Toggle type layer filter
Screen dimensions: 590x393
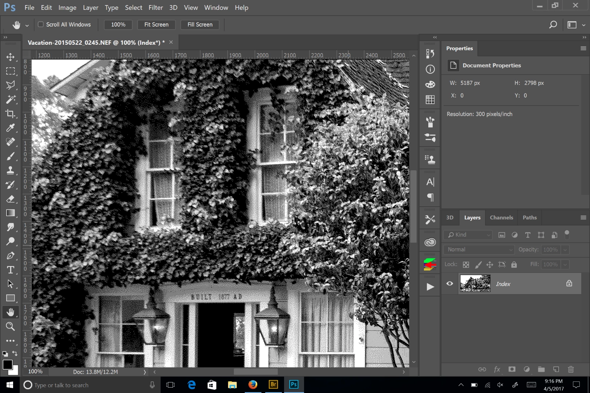[x=528, y=235]
